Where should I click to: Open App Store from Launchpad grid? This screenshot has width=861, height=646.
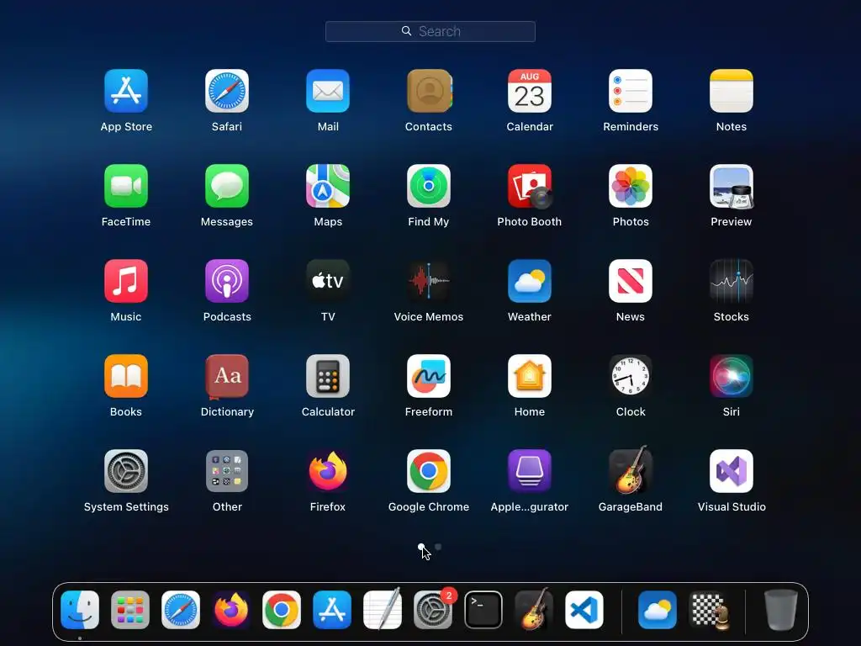point(126,91)
